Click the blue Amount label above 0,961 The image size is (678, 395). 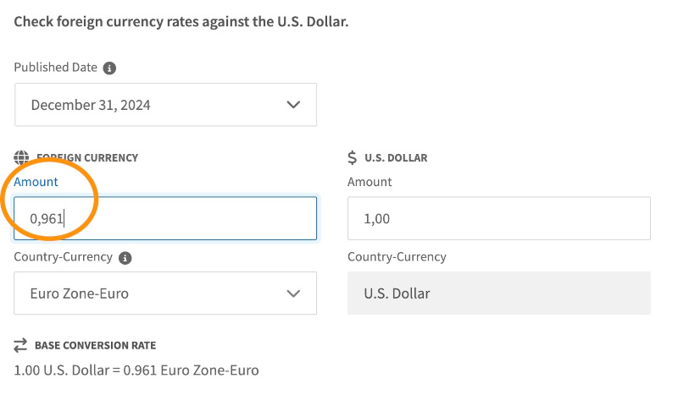tap(36, 182)
